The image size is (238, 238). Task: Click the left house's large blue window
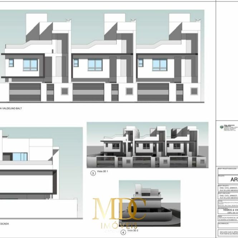pyautogui.click(x=30, y=65)
